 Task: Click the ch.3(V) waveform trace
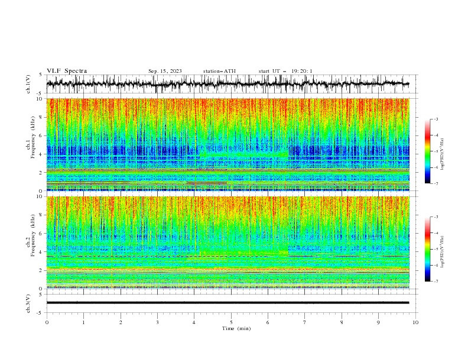tap(227, 303)
